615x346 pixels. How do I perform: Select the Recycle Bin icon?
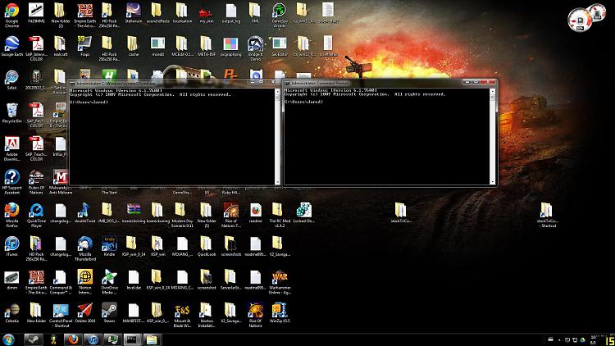[11, 114]
